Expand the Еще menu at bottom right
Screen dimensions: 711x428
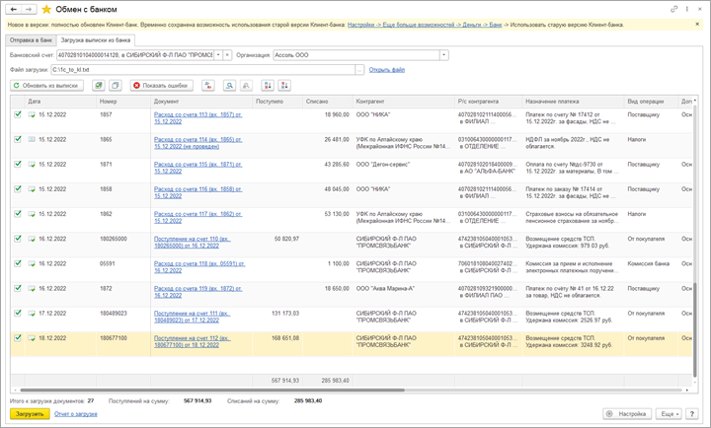click(x=669, y=414)
